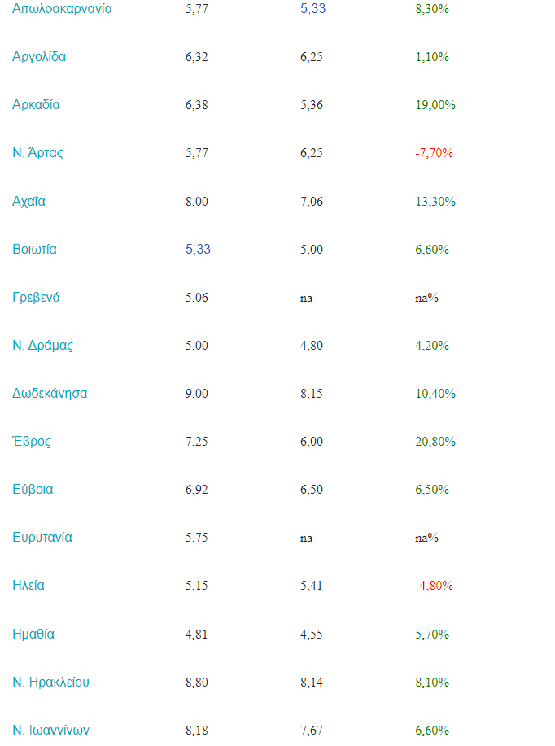The width and height of the screenshot is (555, 746).
Task: Open the Βοιωτία link
Action: click(x=34, y=249)
